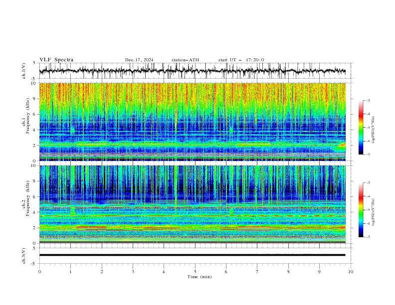
Task: Click the ch.2 spectrogram panel
Action: (193, 204)
